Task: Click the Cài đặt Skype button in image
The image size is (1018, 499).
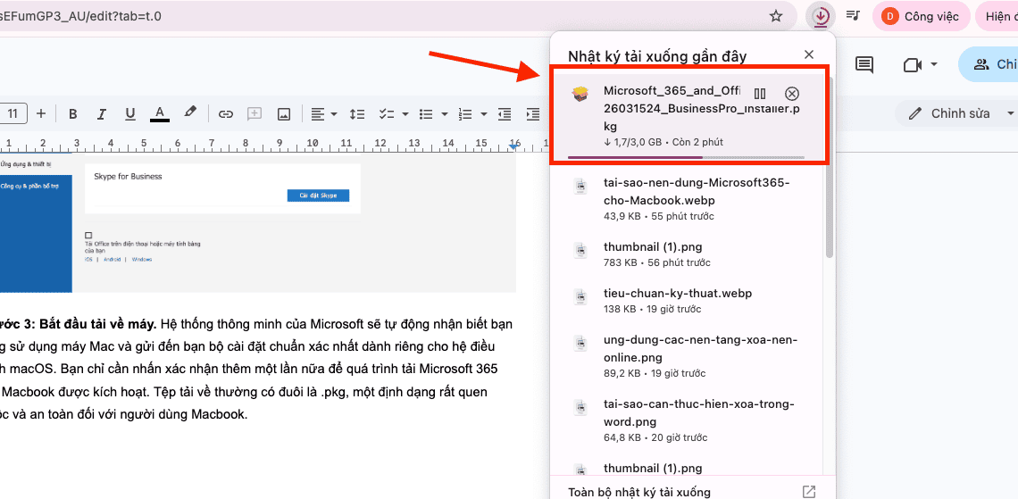Action: (x=318, y=195)
